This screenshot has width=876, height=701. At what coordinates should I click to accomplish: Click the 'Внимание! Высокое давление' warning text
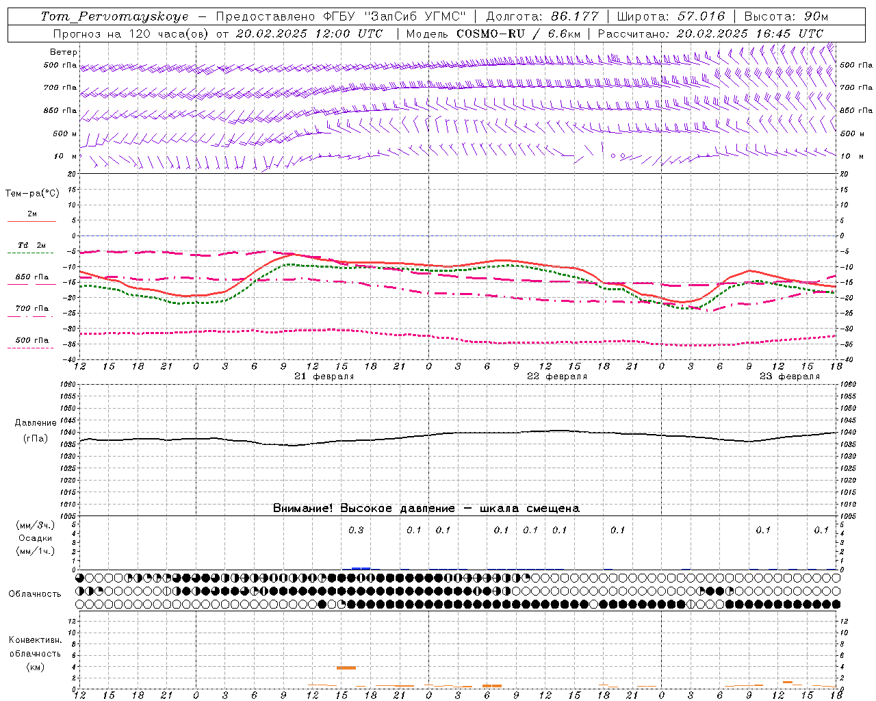pos(363,509)
